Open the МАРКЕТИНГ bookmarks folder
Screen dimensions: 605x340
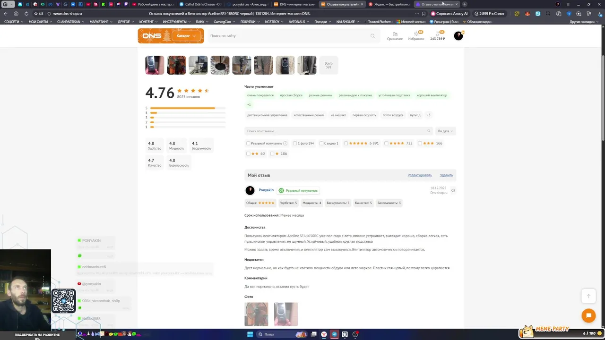pos(100,22)
